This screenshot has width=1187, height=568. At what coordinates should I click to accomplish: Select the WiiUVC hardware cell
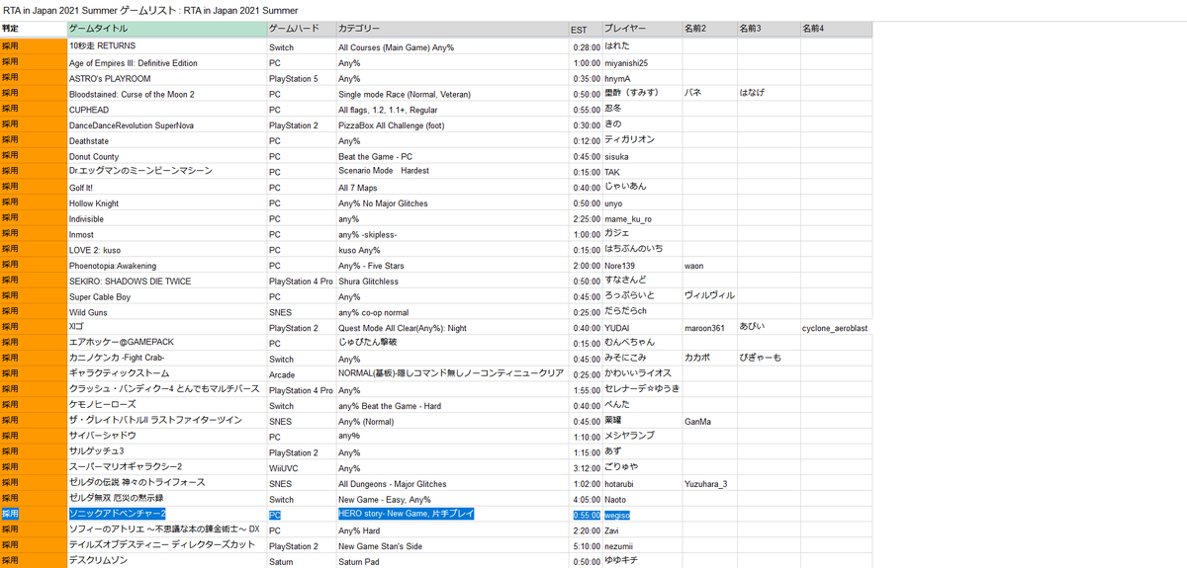[x=301, y=467]
